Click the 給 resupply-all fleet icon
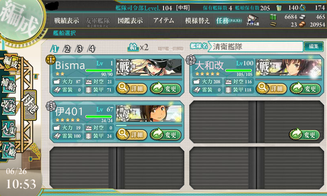Image resolution: width=327 pixels, height=196 pixels. [x=133, y=47]
